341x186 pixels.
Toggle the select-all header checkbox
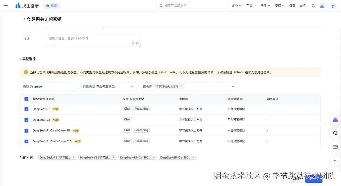pyautogui.click(x=26, y=99)
